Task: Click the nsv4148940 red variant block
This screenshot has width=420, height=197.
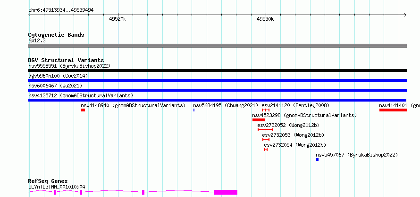Action: click(x=83, y=110)
